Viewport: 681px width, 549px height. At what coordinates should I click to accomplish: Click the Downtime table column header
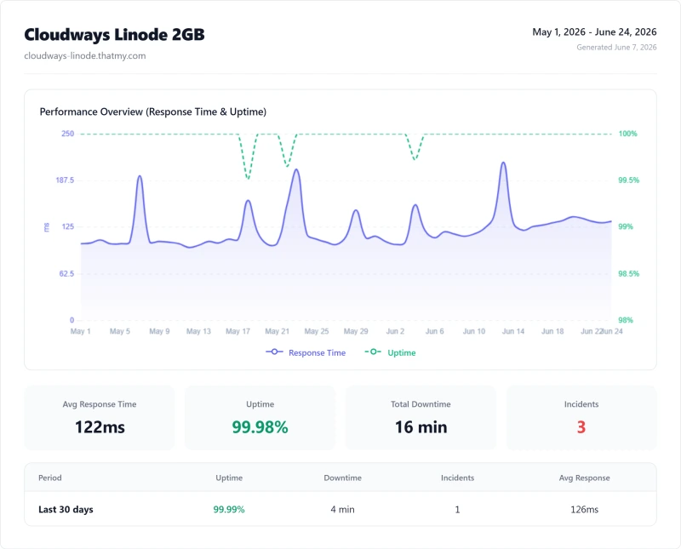point(343,478)
